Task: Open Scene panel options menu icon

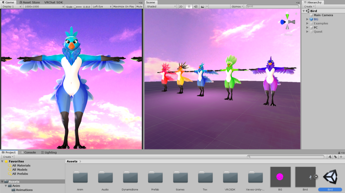Action: pyautogui.click(x=298, y=3)
